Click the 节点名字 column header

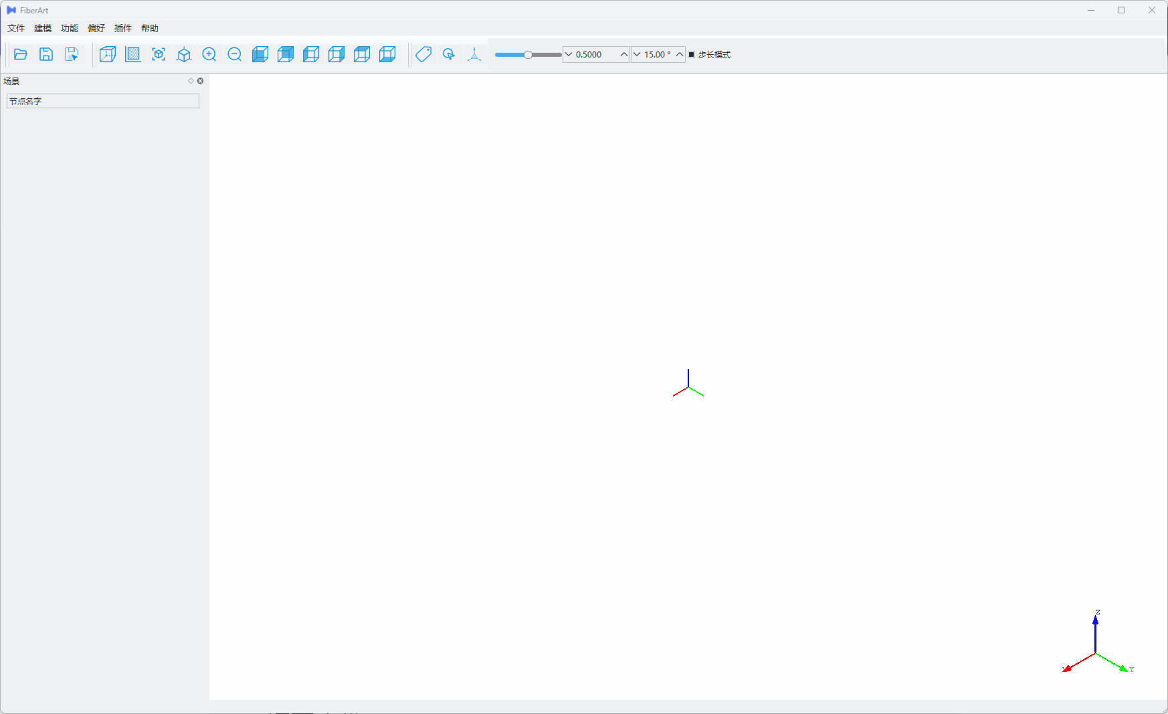103,101
